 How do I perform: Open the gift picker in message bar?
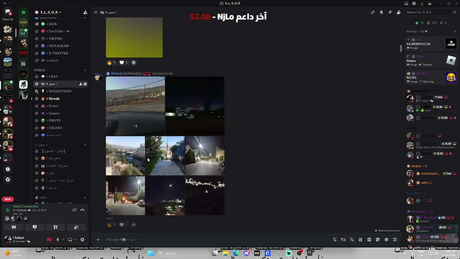(360, 240)
